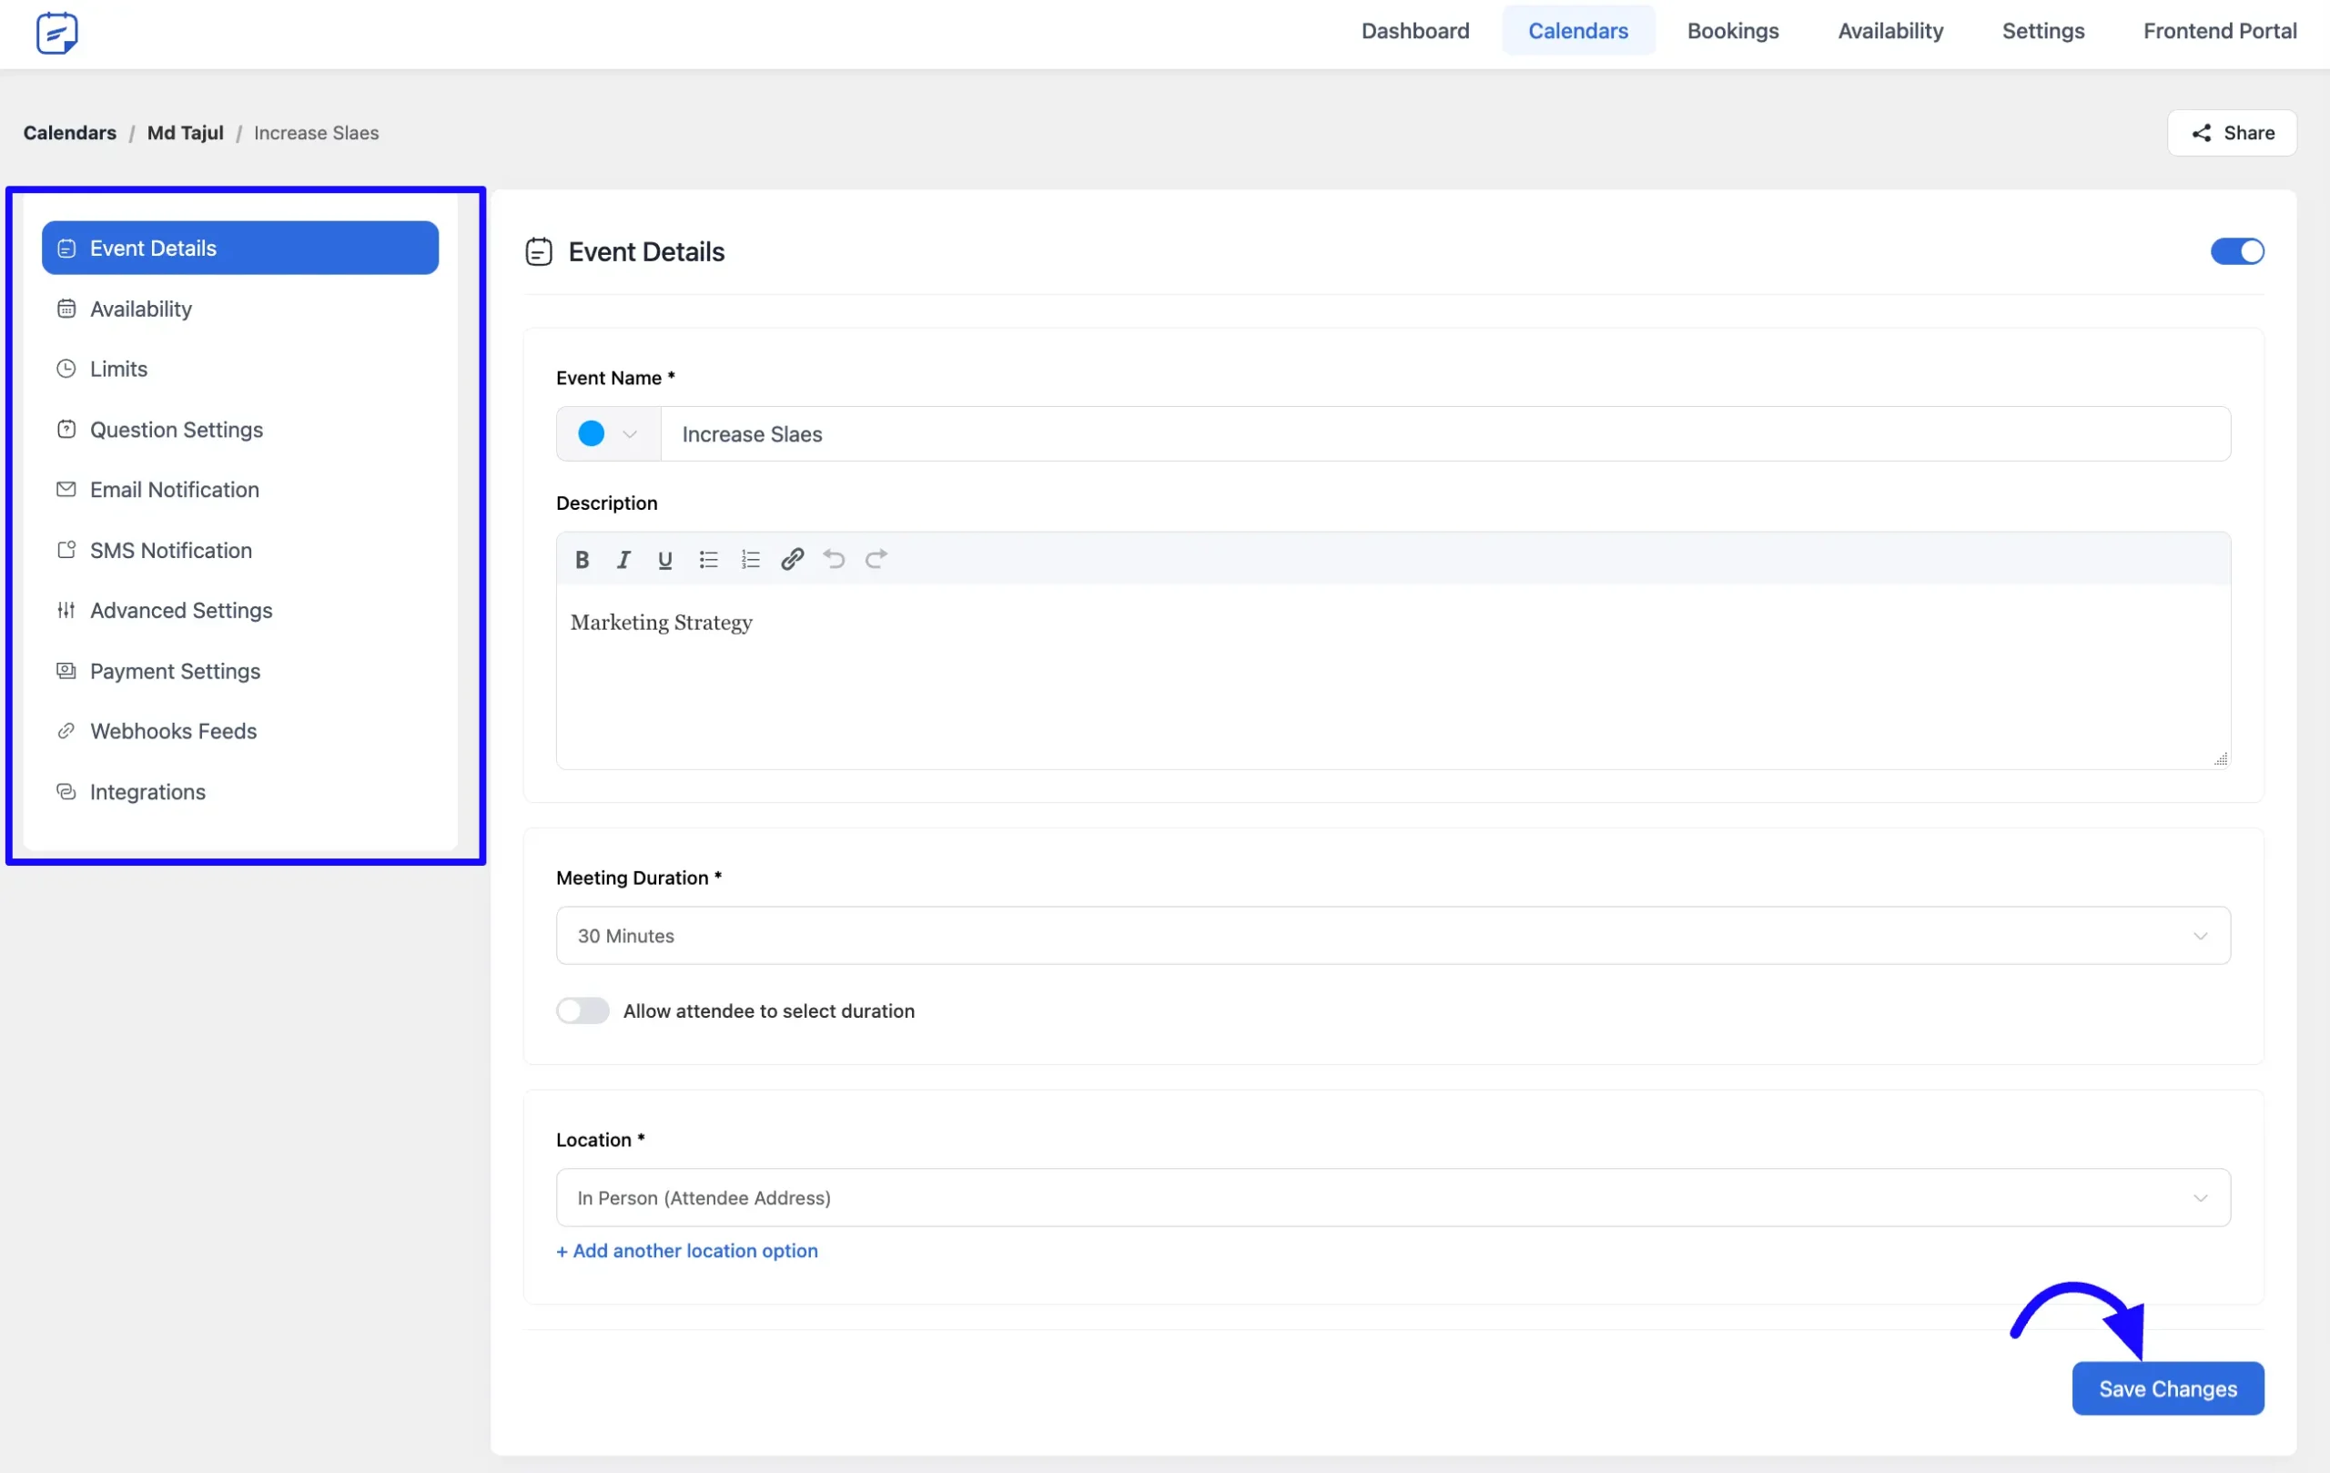The width and height of the screenshot is (2330, 1473).
Task: Insert a bulleted list in description
Action: click(x=708, y=559)
